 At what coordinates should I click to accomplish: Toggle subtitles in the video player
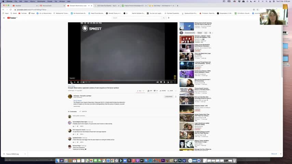pos(161,82)
